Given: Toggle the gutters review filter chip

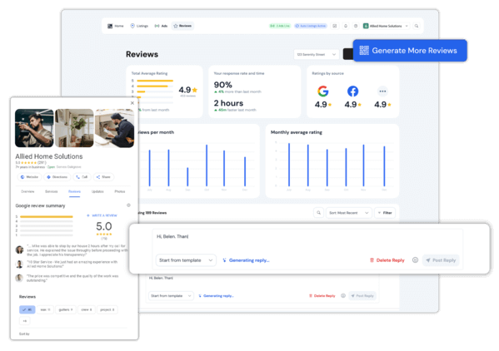Looking at the screenshot, I should (x=66, y=309).
